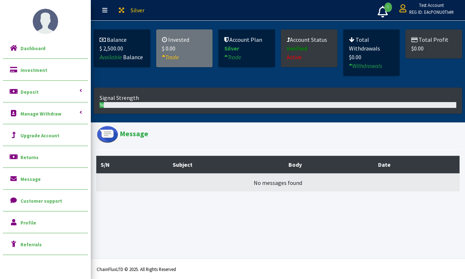Screen dimensions: 465x279
Task: Click the Manage Withdraw menu label
Action: [x=41, y=114]
